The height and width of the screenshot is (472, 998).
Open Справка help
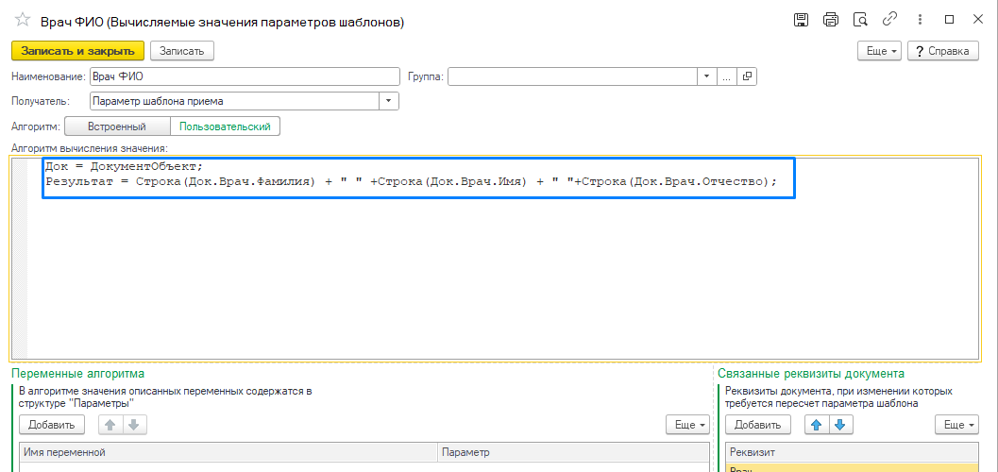coord(942,51)
